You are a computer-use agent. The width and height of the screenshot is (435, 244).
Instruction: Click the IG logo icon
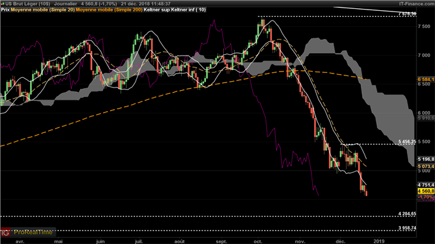[x=5, y=232]
